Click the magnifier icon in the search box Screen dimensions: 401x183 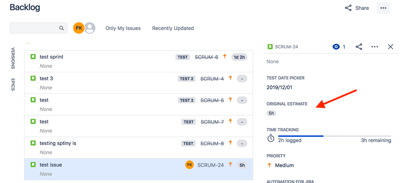coord(61,28)
